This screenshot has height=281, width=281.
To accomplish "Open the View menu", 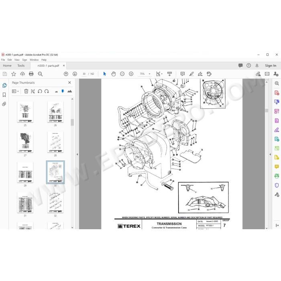I will point(17,60).
